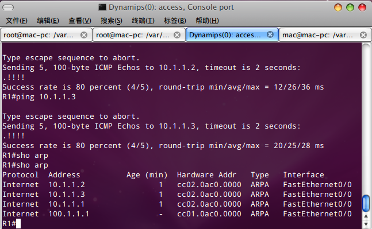Viewport: 372px width, 229px height.
Task: Open the 搜索(S) menu
Action: pos(112,21)
